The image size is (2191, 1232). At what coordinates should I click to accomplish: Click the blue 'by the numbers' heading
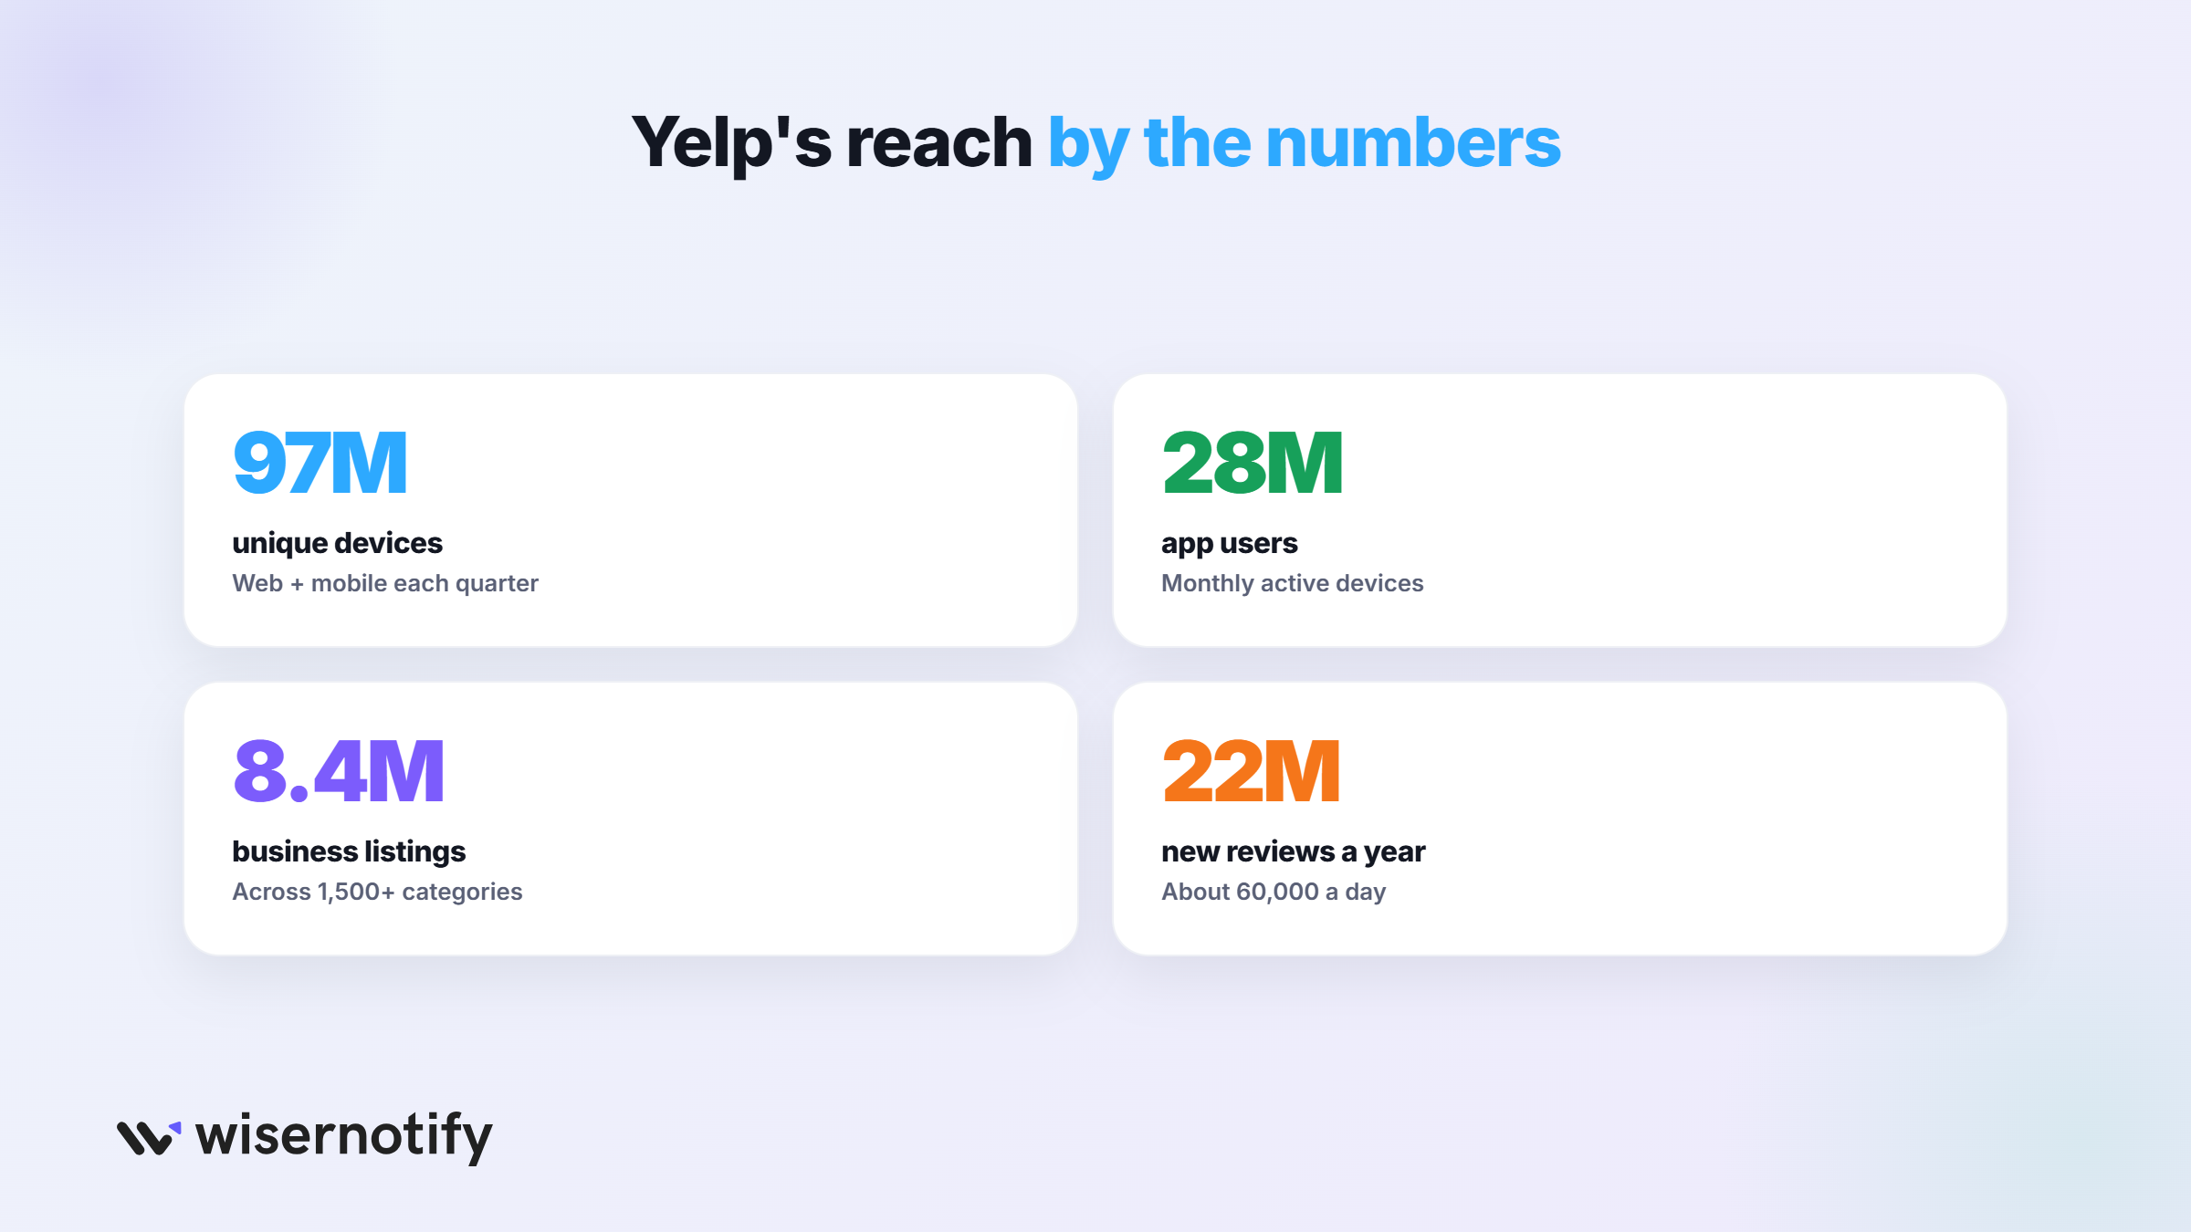(x=1304, y=144)
